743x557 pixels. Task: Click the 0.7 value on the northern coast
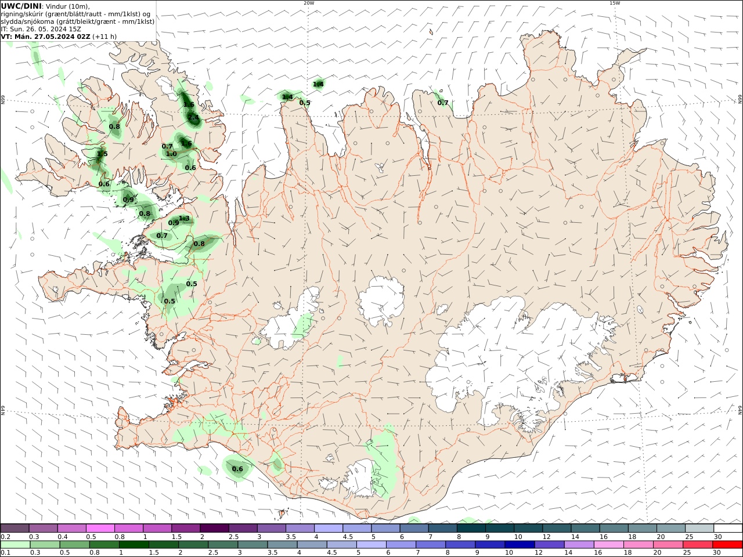tap(443, 103)
